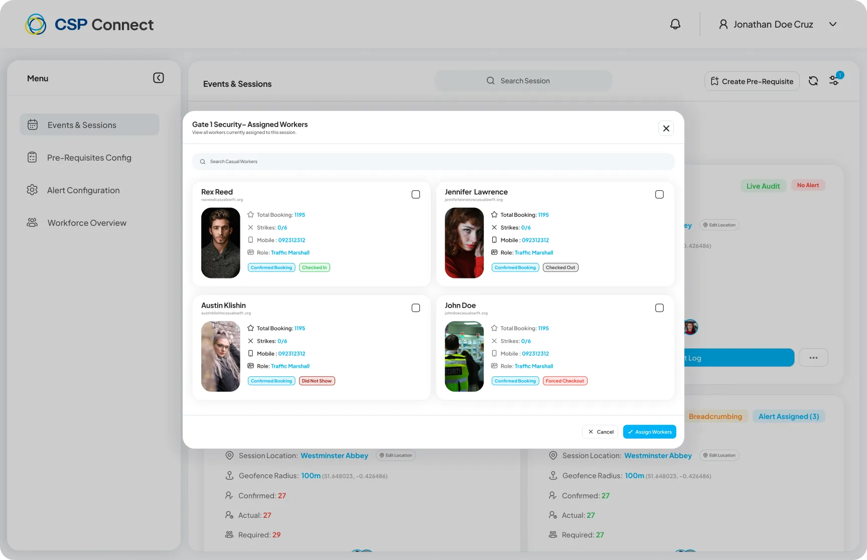Screen dimensions: 867x560
Task: Click the search magnifier in Search Session
Action: (x=491, y=81)
